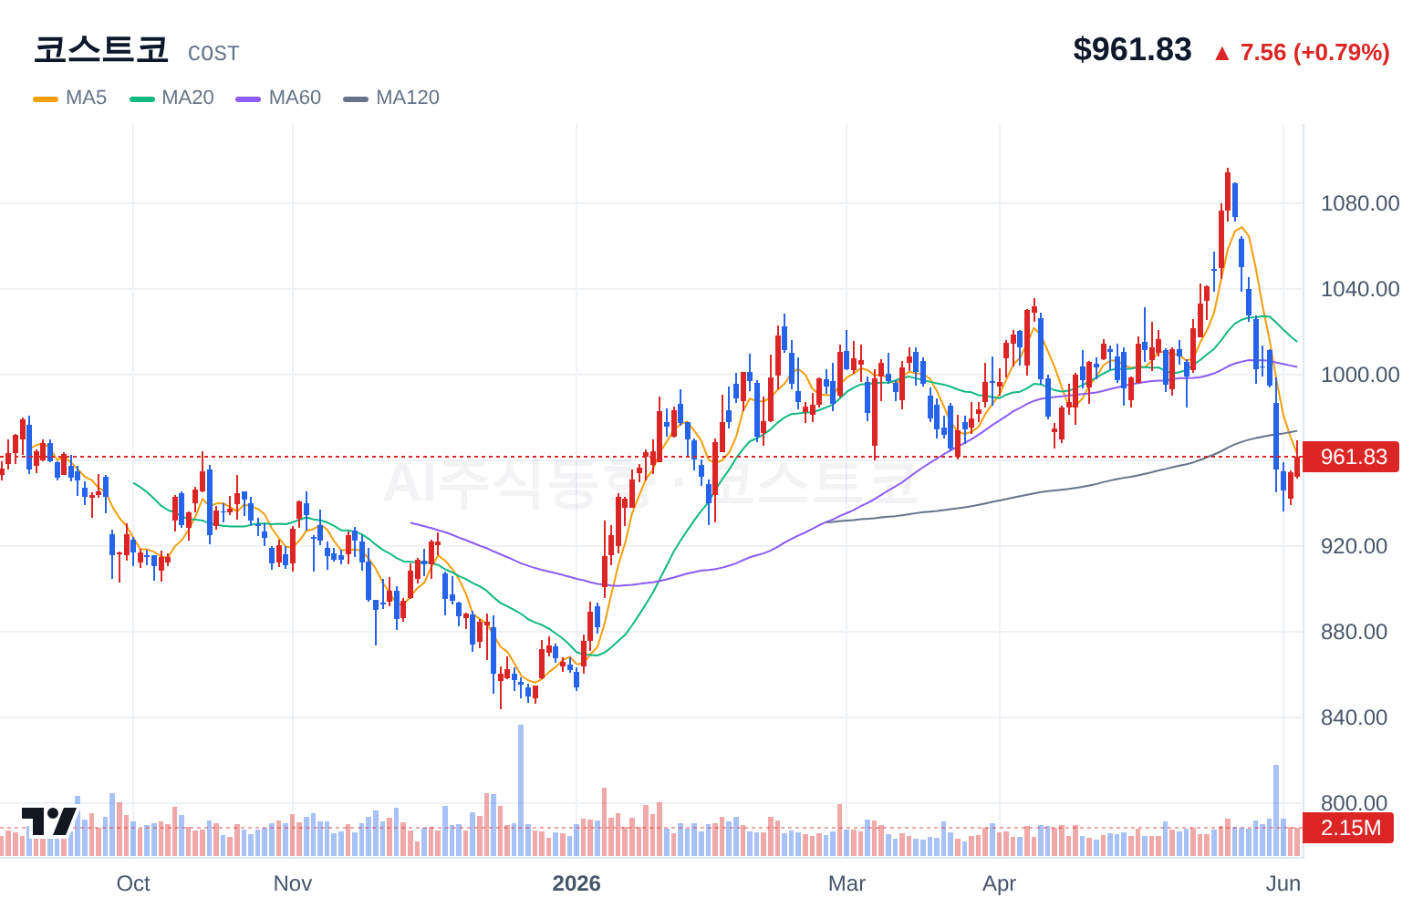
Task: Click the 880.00 price axis label
Action: point(1354,632)
